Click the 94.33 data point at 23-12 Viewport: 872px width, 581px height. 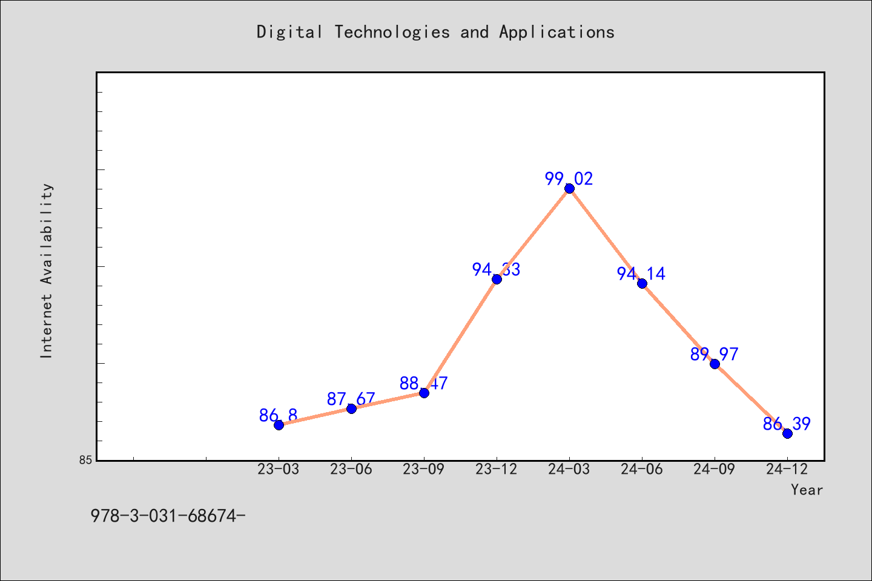[x=497, y=279]
